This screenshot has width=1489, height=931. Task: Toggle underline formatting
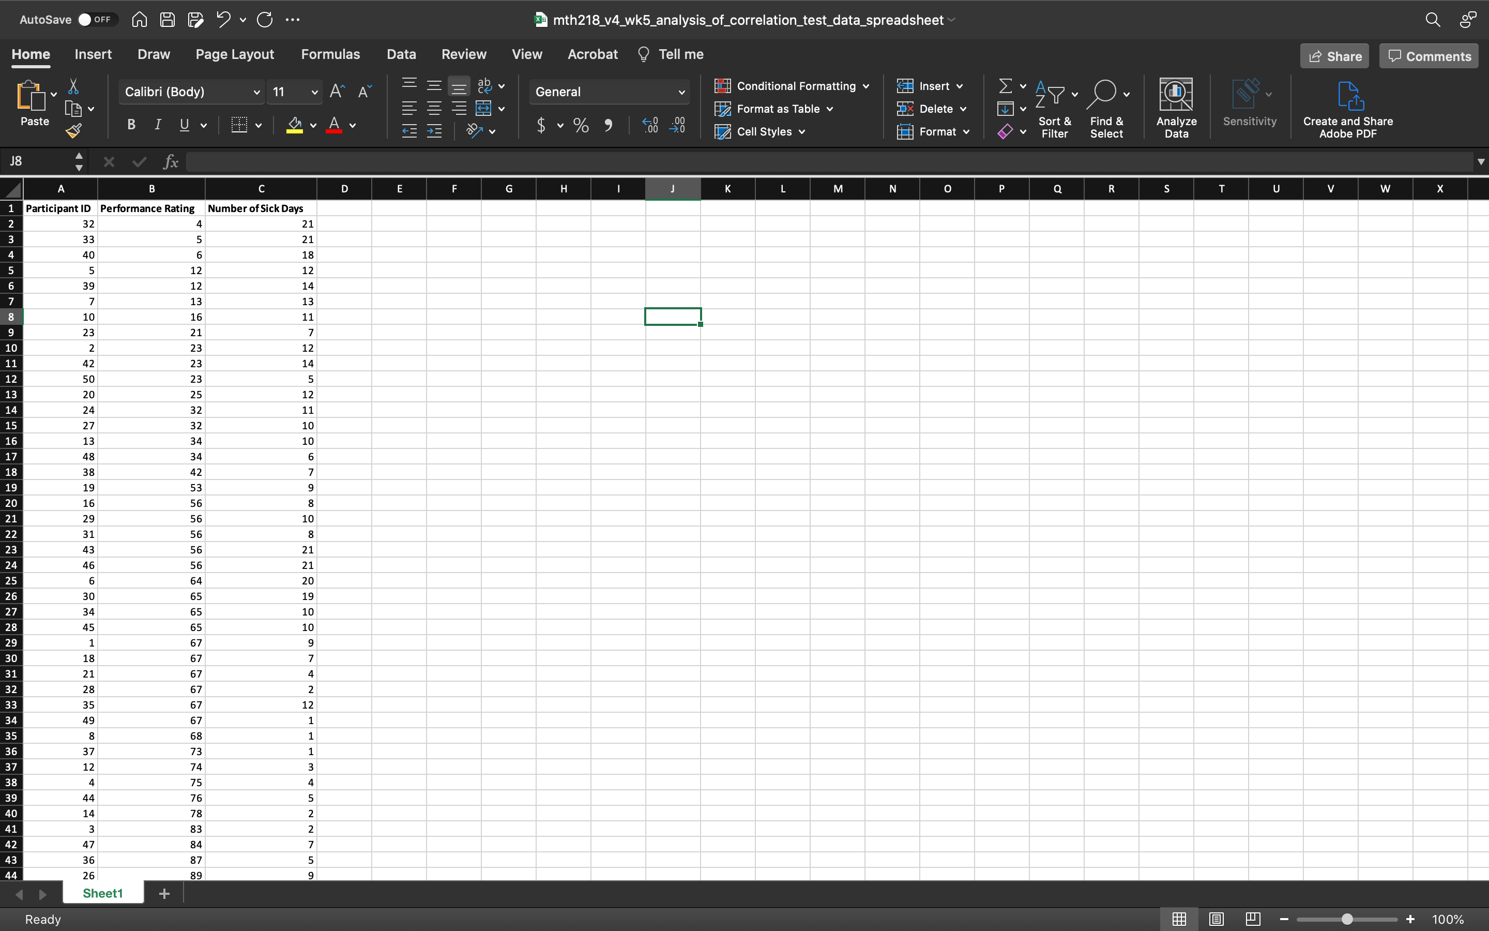click(184, 124)
